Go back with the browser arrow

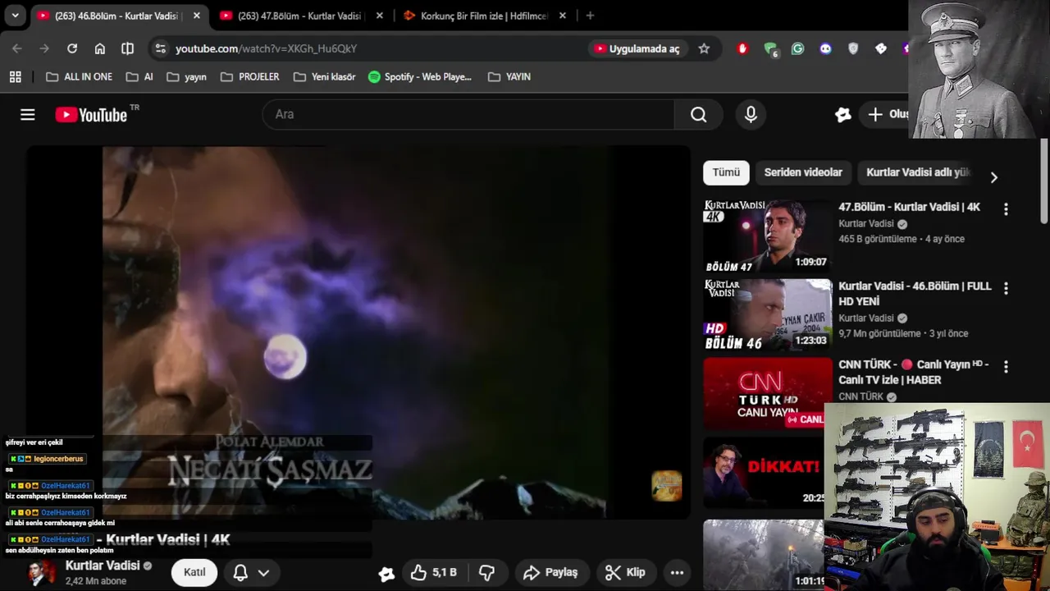click(17, 48)
